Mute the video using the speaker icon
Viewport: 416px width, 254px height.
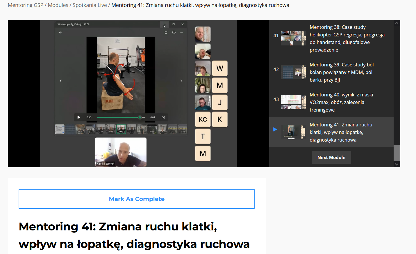[163, 117]
